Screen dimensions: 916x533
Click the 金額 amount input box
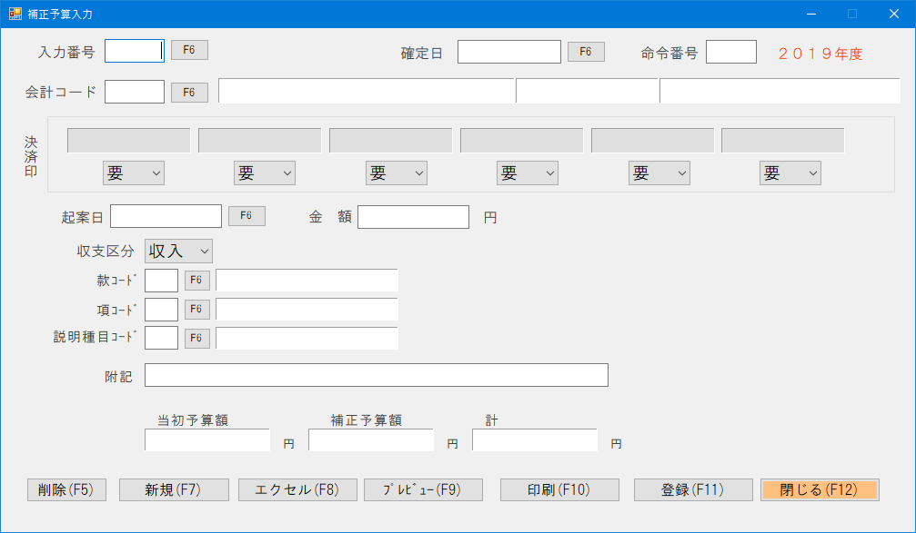pos(414,216)
